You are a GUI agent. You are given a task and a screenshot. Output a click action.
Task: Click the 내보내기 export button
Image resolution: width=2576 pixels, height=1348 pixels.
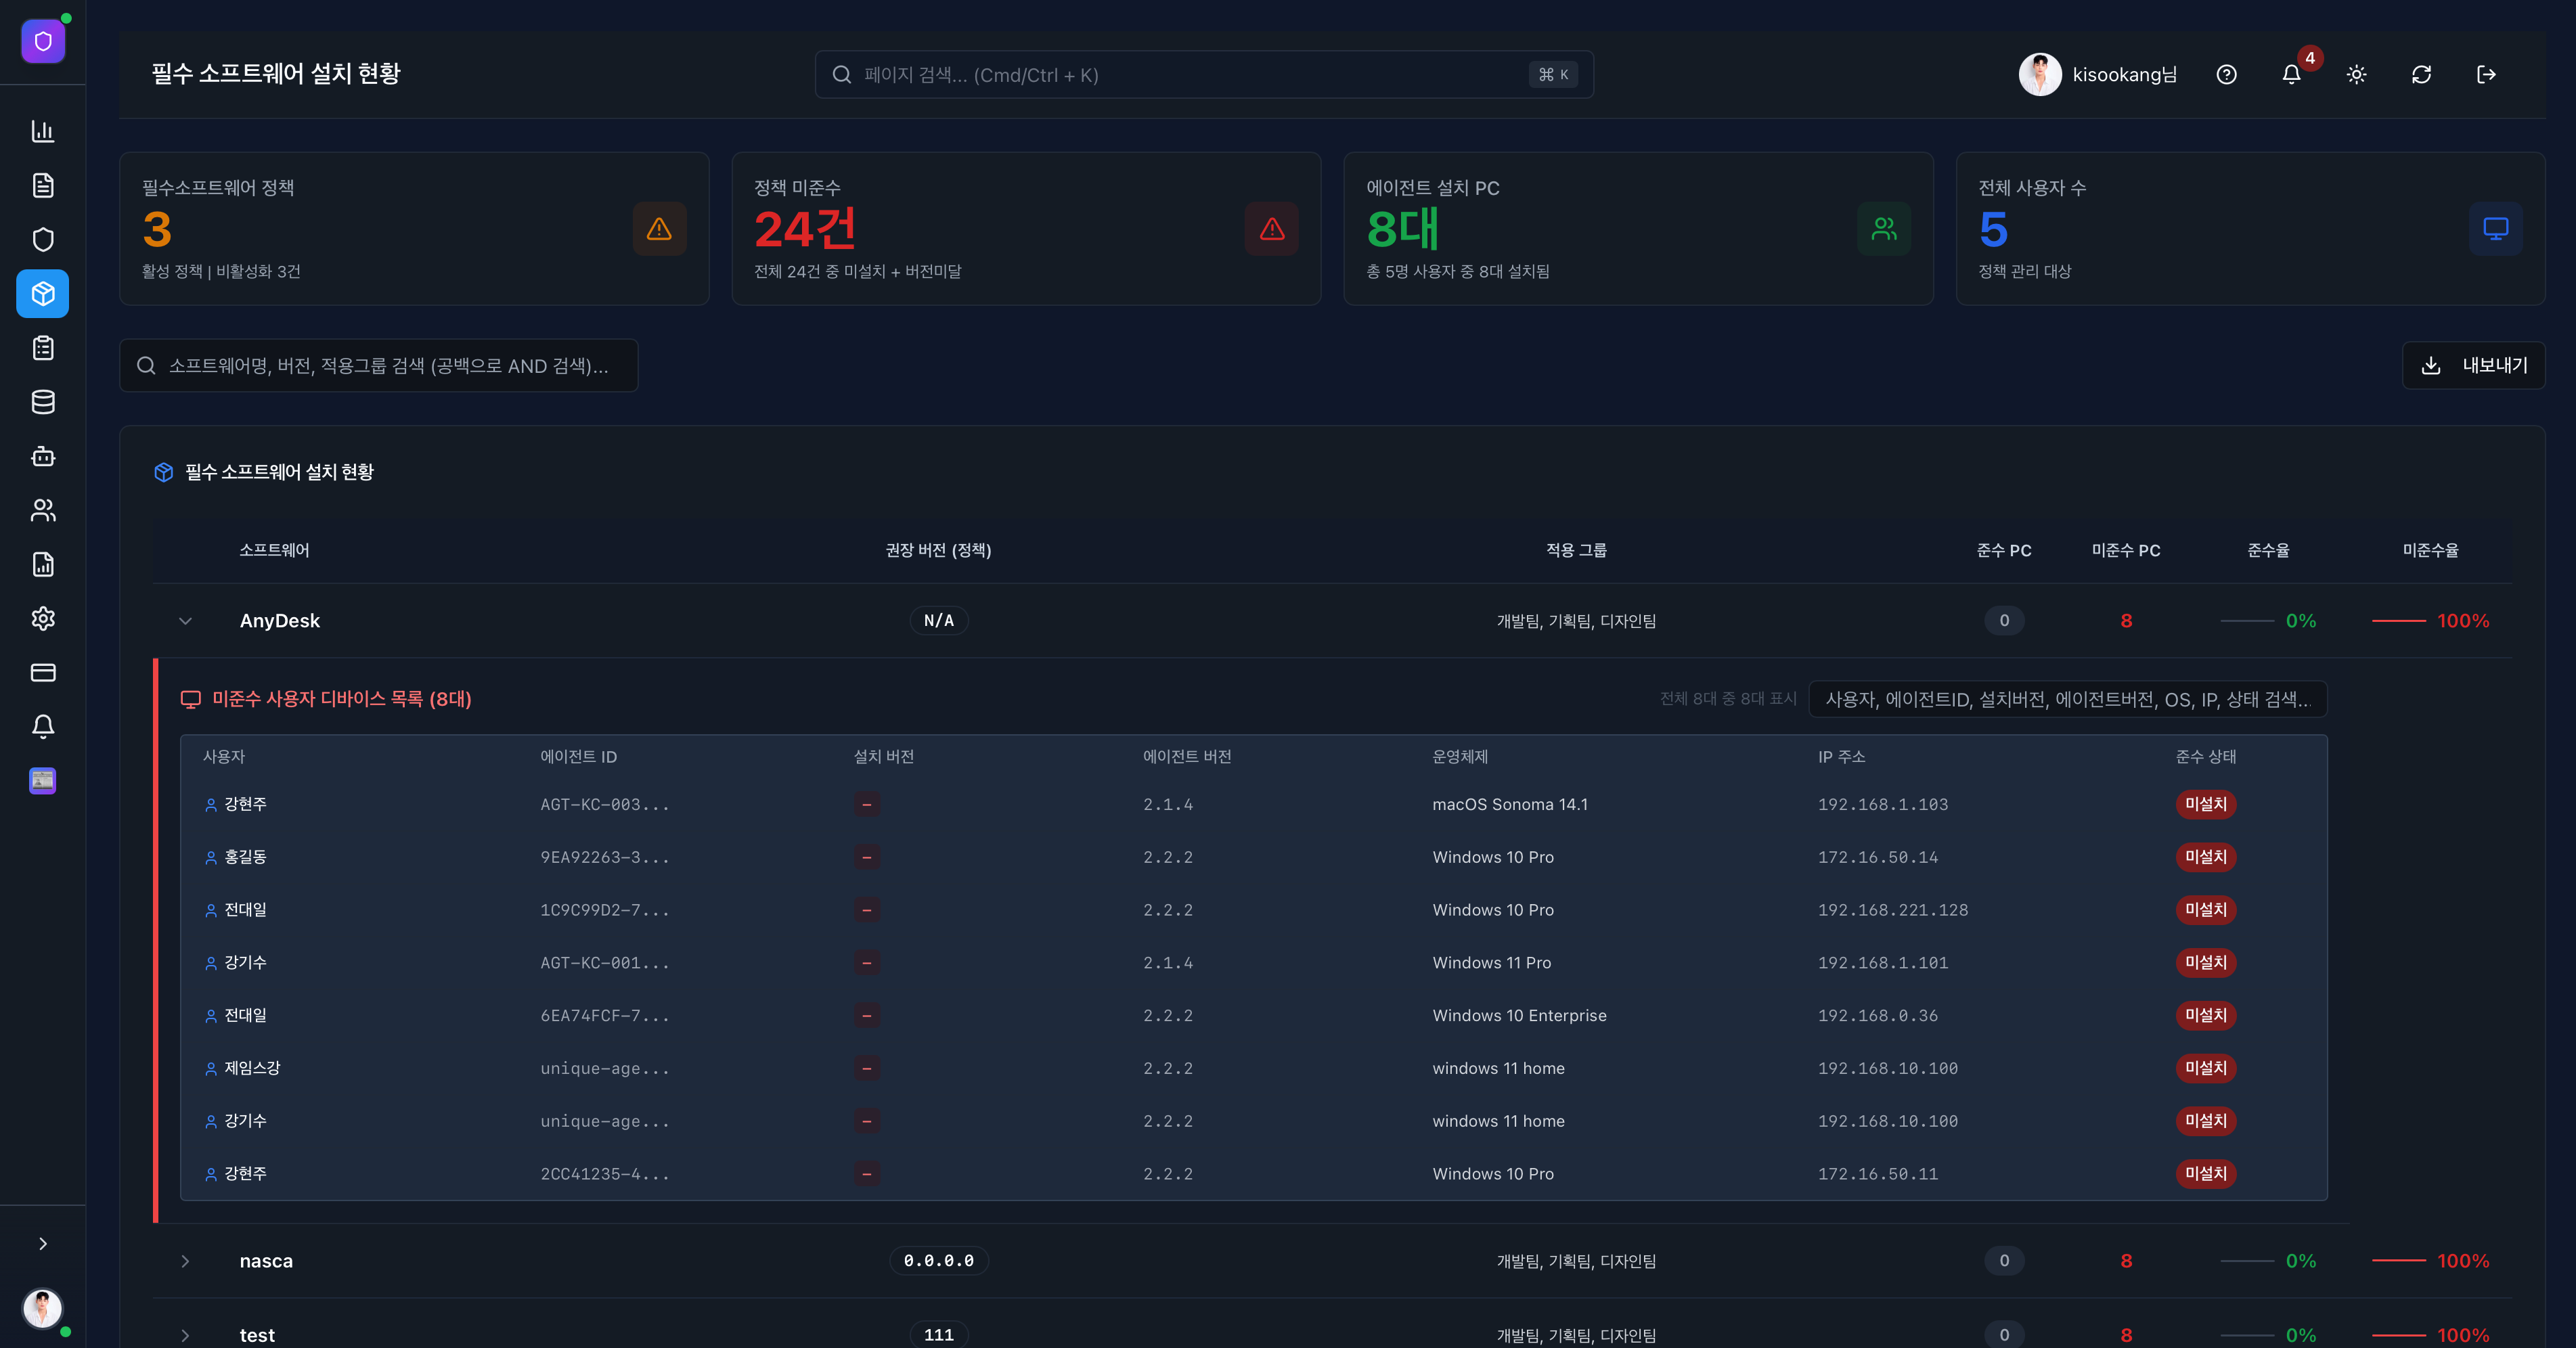(2473, 365)
